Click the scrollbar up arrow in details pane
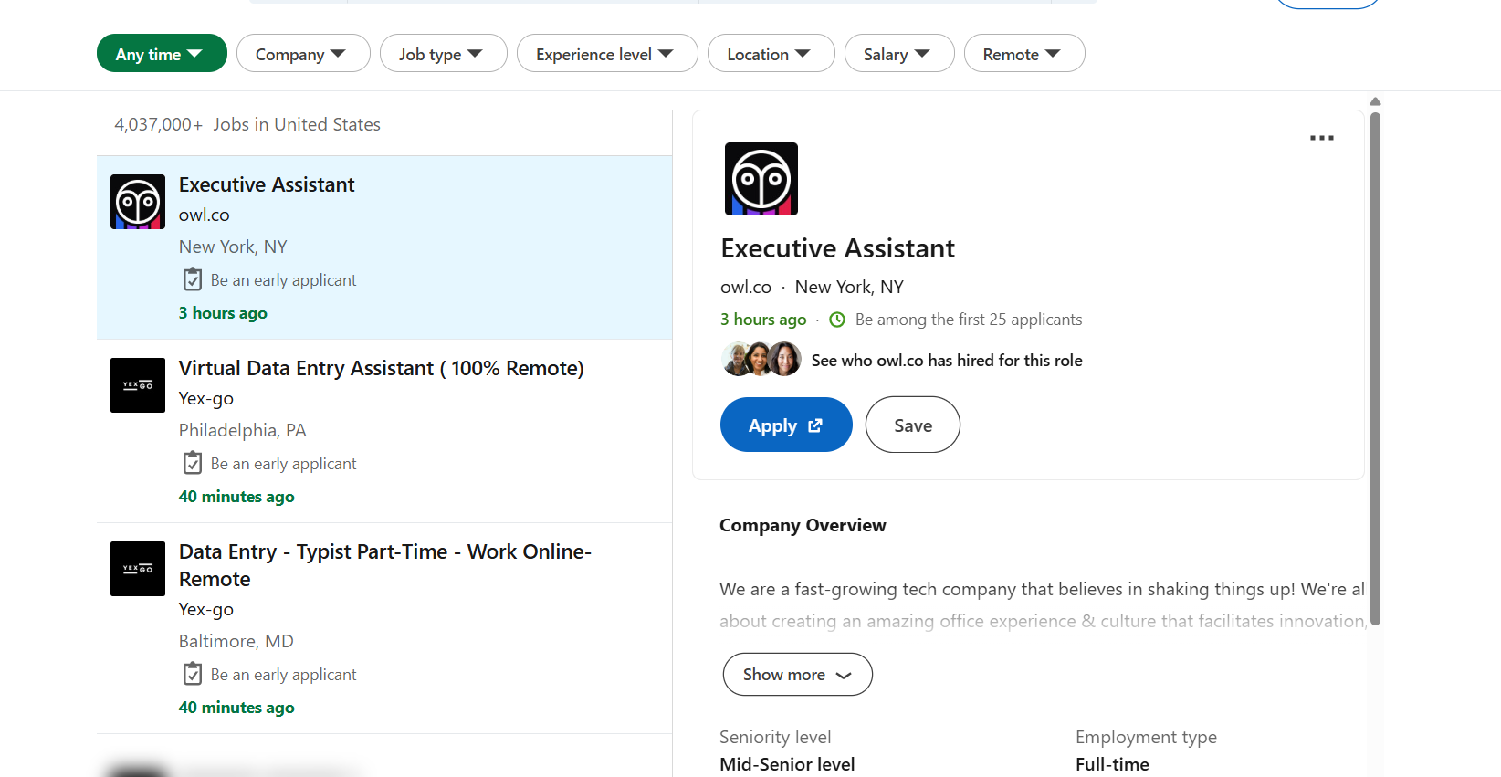 pos(1375,101)
